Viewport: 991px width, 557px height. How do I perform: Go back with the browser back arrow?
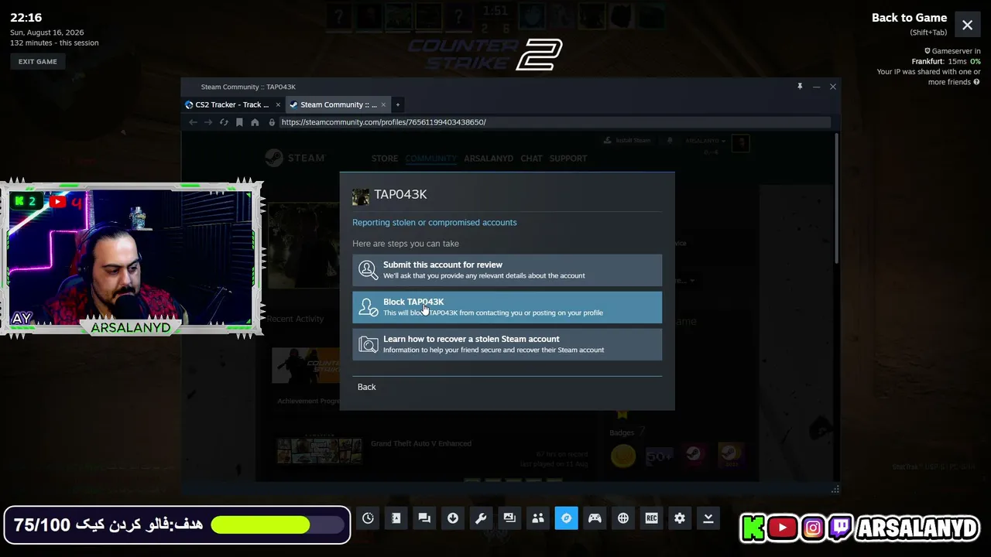pyautogui.click(x=193, y=122)
